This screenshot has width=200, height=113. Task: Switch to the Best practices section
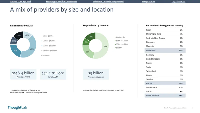click(x=148, y=2)
